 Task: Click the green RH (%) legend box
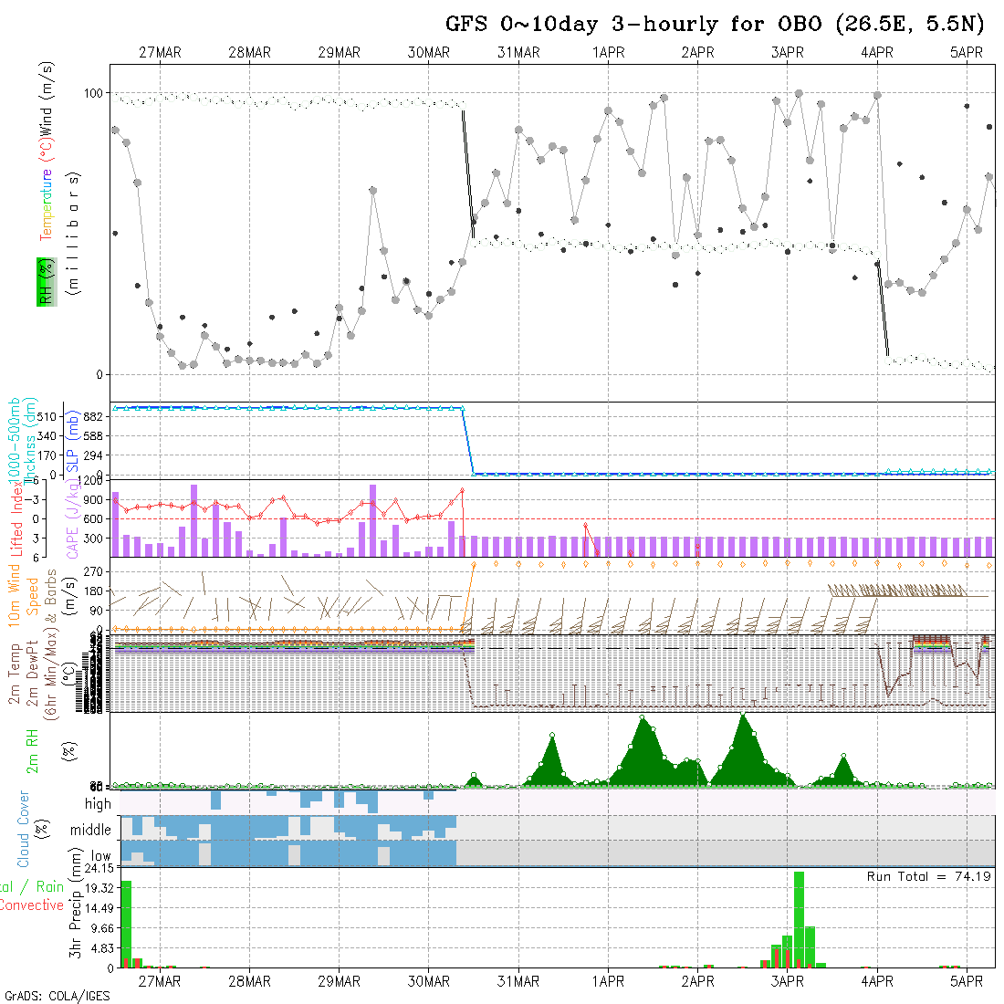click(45, 282)
